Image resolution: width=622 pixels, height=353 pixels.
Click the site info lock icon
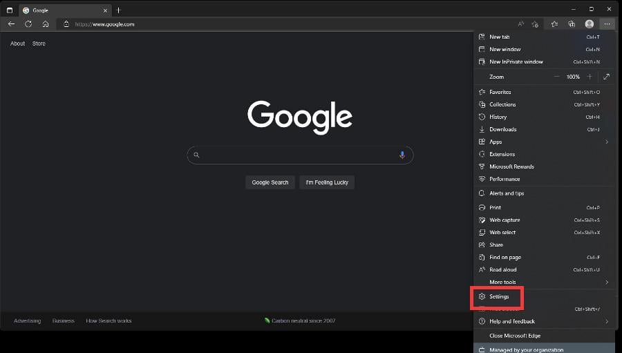tap(66, 24)
